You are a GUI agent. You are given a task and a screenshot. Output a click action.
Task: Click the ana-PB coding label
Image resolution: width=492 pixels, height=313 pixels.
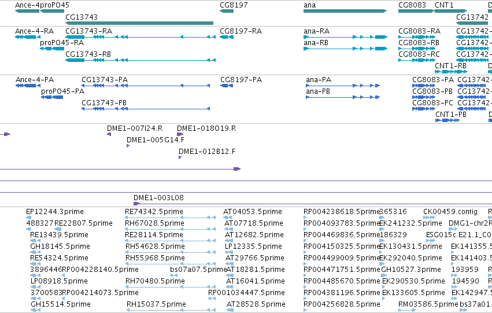318,91
